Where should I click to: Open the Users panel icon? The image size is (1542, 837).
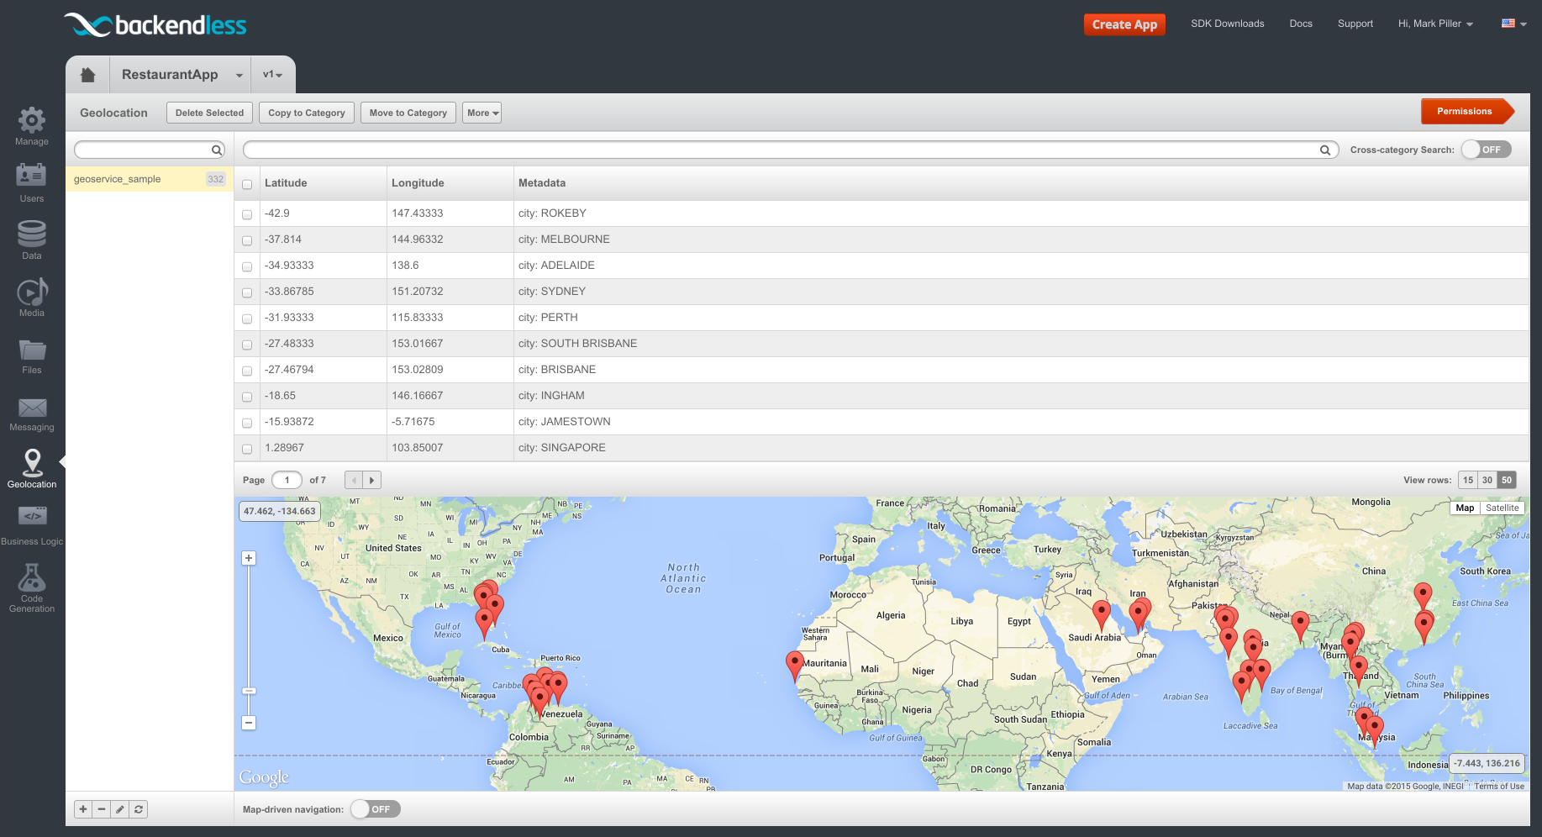coord(31,178)
